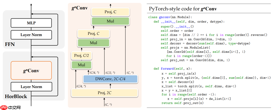Select the topmost green Mul block
This screenshot has width=273, height=110.
tap(110, 21)
